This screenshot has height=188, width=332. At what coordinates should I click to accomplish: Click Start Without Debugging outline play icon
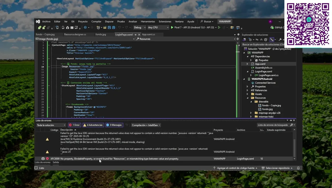point(219,27)
